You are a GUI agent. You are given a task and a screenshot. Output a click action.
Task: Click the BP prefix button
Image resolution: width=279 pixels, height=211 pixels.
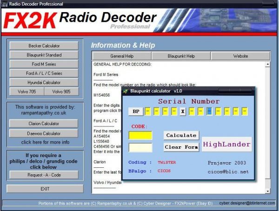pos(136,112)
